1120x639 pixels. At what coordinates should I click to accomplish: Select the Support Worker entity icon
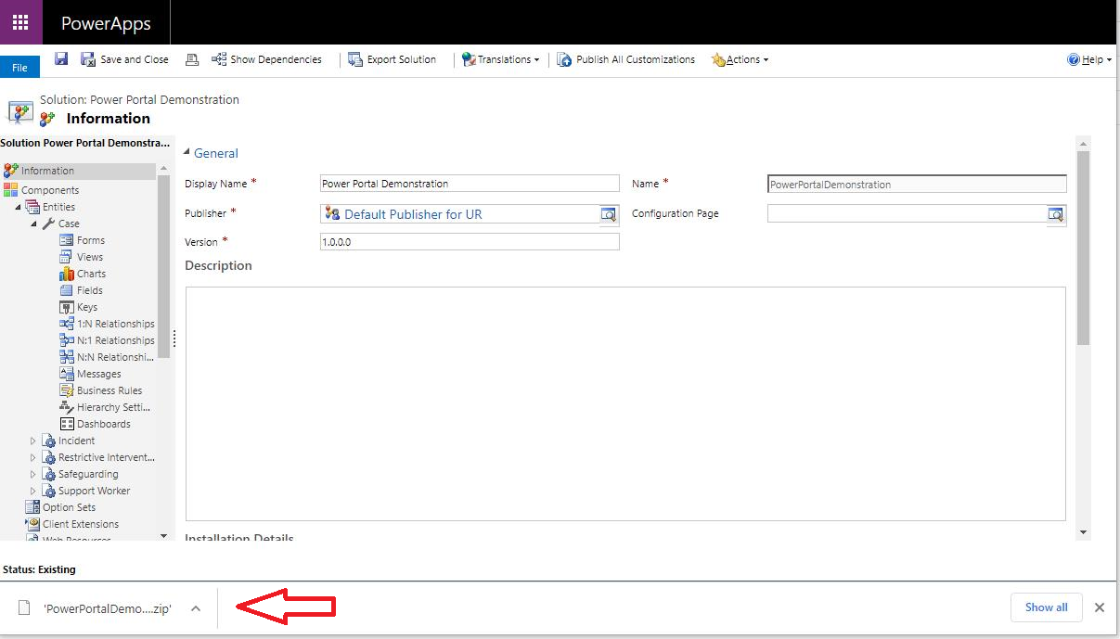point(48,491)
